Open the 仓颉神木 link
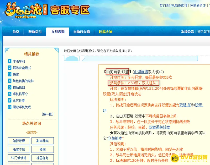 pos(115,138)
